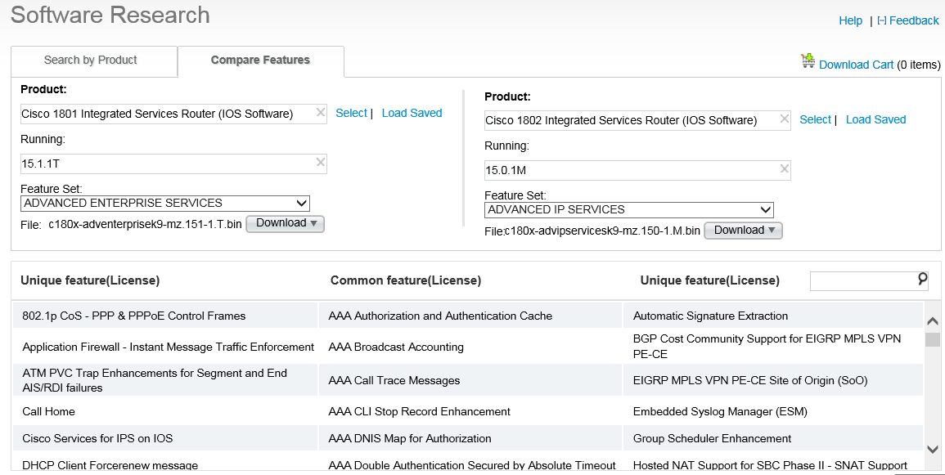Click the Cisco 1802 product input field
Viewport: 945px width, 475px height.
tap(637, 120)
